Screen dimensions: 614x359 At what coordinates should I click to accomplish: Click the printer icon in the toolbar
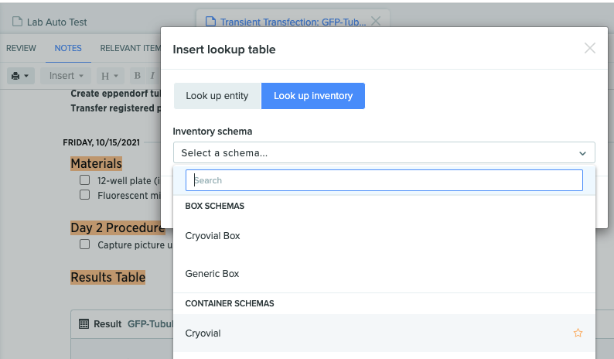[x=15, y=76]
